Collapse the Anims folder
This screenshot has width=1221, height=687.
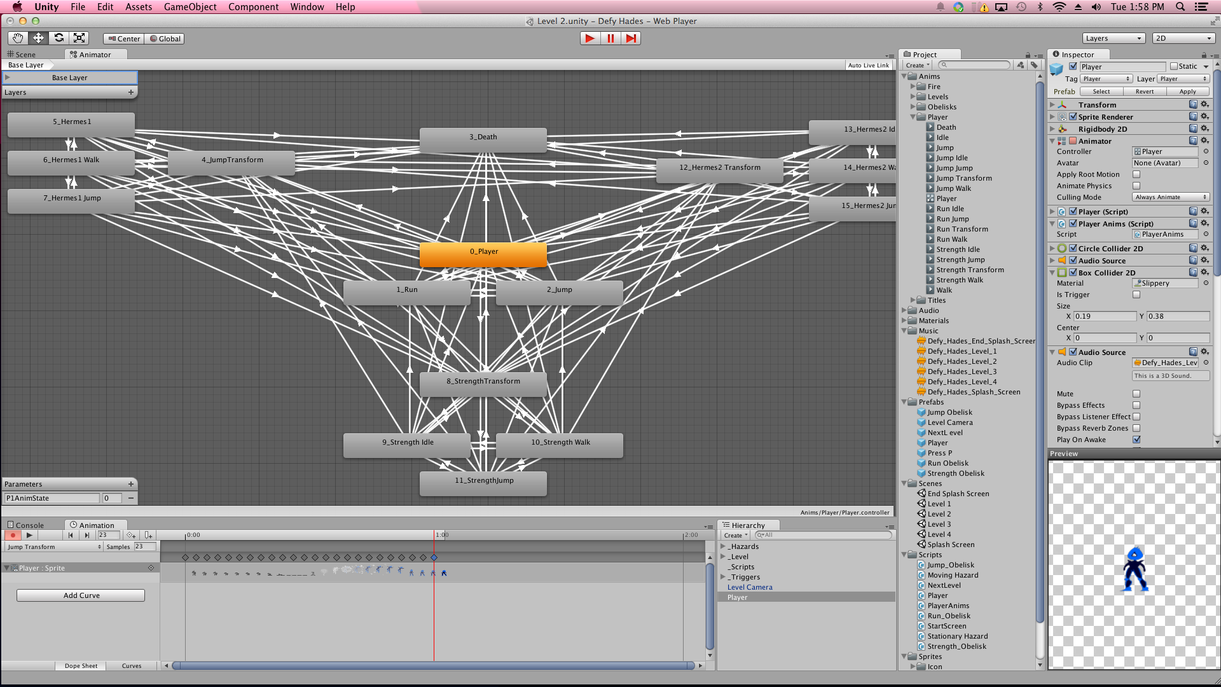tap(904, 76)
